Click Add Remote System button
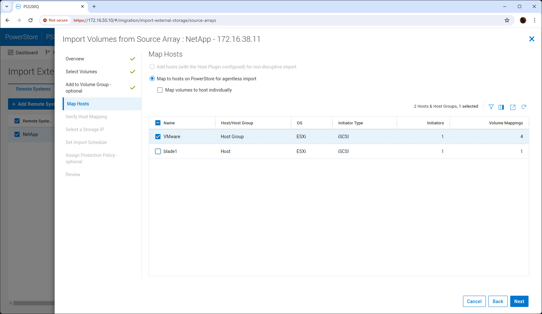 [x=31, y=104]
